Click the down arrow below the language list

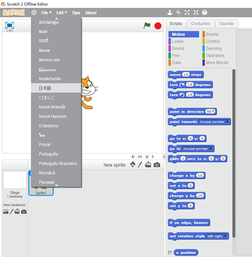pyautogui.click(x=56, y=186)
